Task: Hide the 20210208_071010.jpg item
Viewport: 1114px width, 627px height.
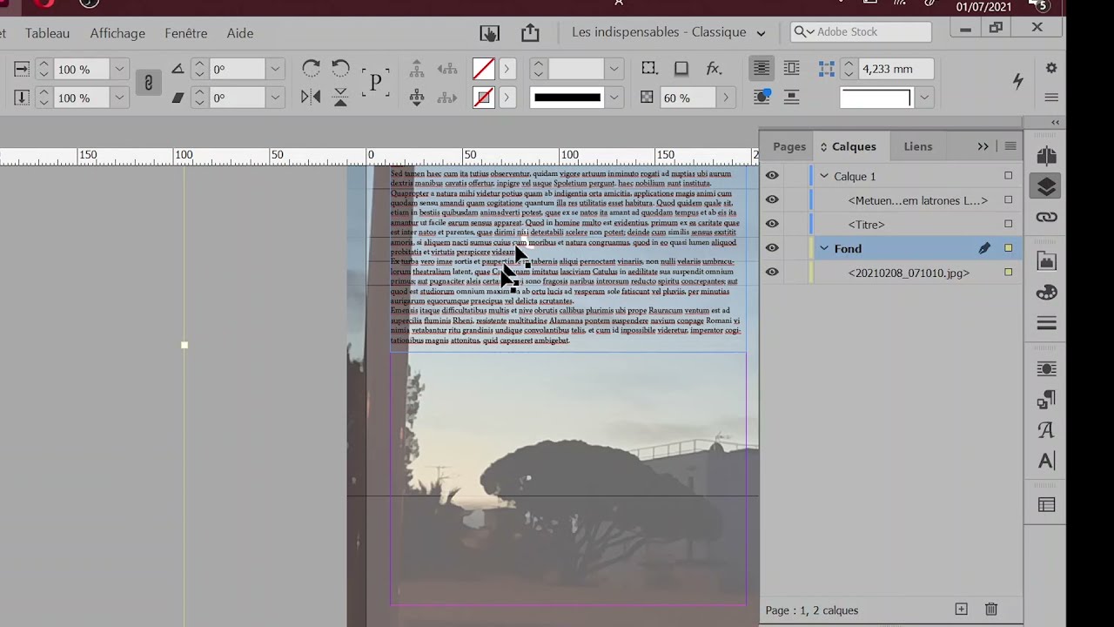Action: (772, 273)
